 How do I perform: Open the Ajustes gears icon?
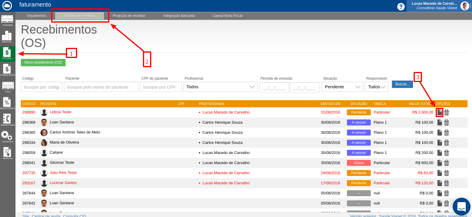(x=7, y=136)
